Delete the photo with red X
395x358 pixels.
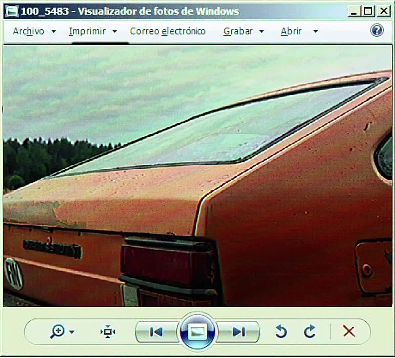349,331
